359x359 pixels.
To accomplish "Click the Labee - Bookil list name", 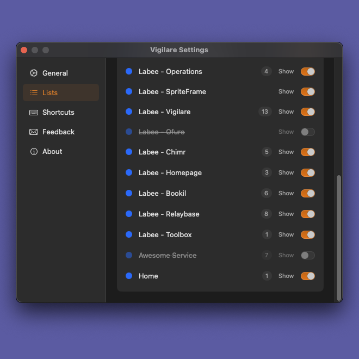I will 162,193.
